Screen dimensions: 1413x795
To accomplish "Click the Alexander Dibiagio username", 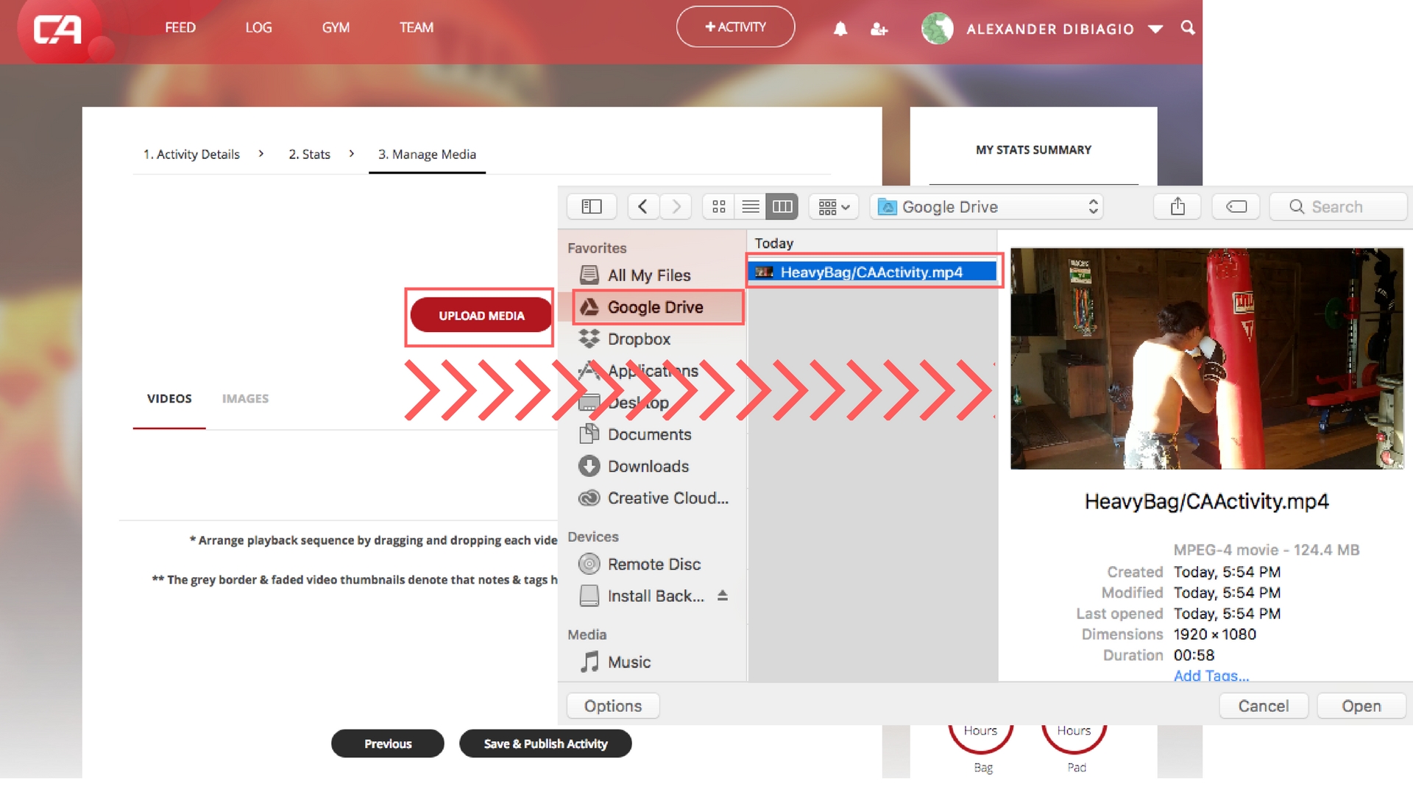I will click(1050, 29).
